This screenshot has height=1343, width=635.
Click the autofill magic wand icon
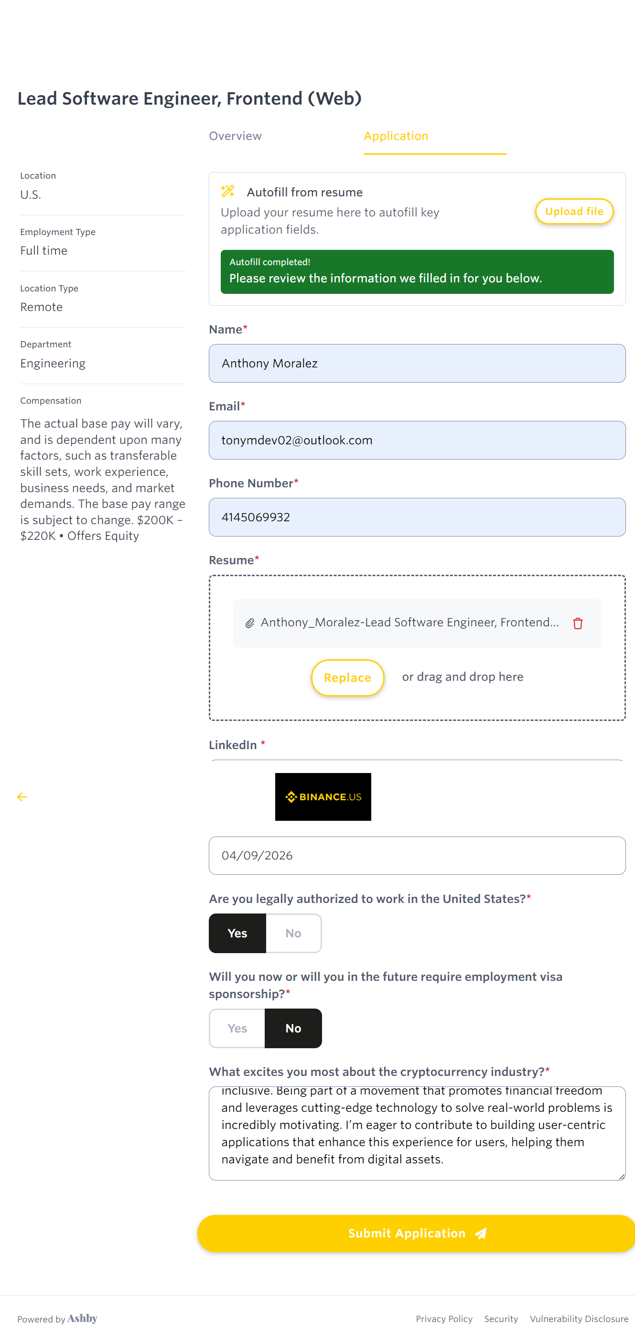[x=228, y=192]
